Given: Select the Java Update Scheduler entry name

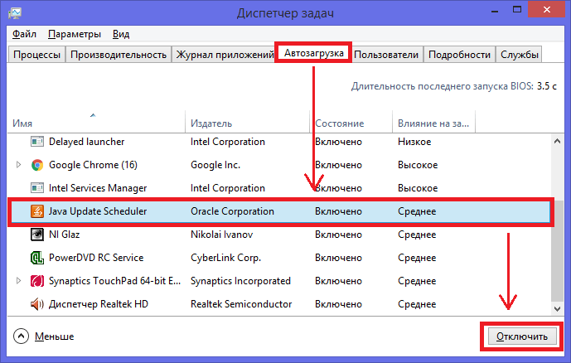Looking at the screenshot, I should click(x=98, y=211).
